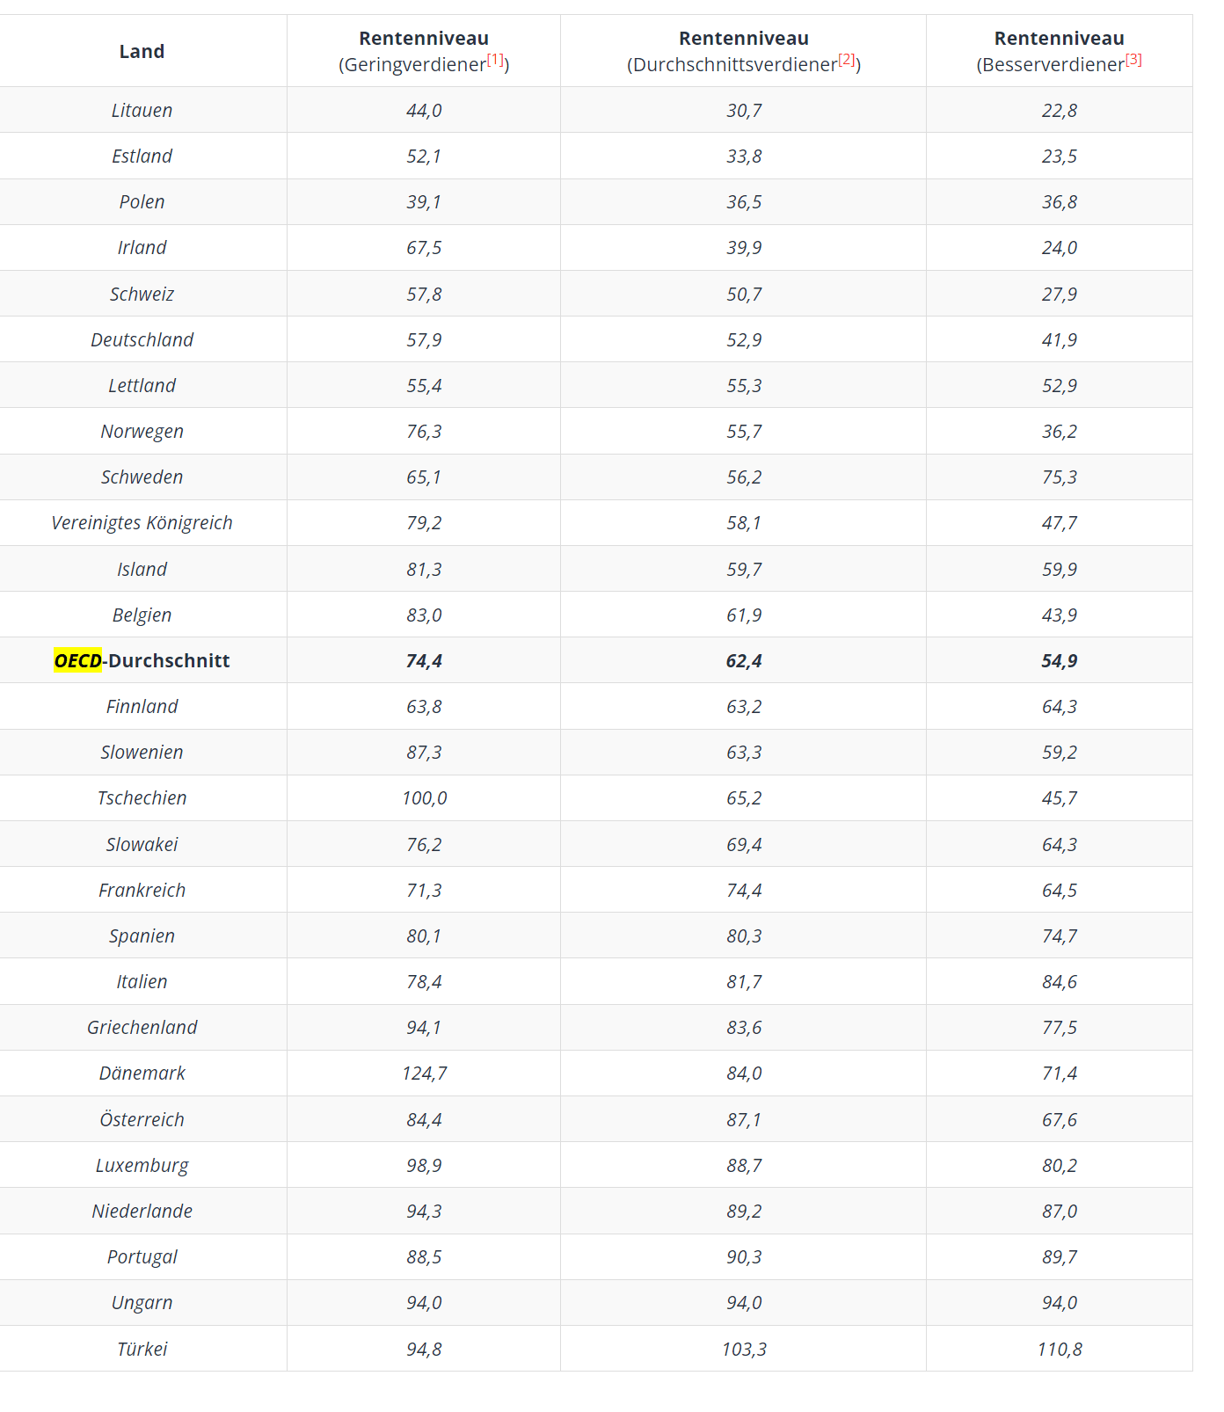Screen dimensions: 1224x1412
Task: Click Schweden's Besserverdiener value 75,3
Action: point(1060,477)
